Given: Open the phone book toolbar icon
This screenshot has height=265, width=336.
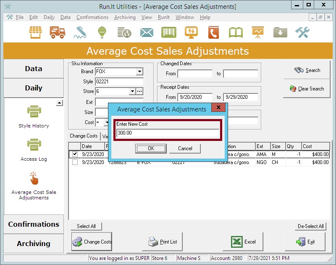Looking at the screenshot, I should pyautogui.click(x=214, y=32).
